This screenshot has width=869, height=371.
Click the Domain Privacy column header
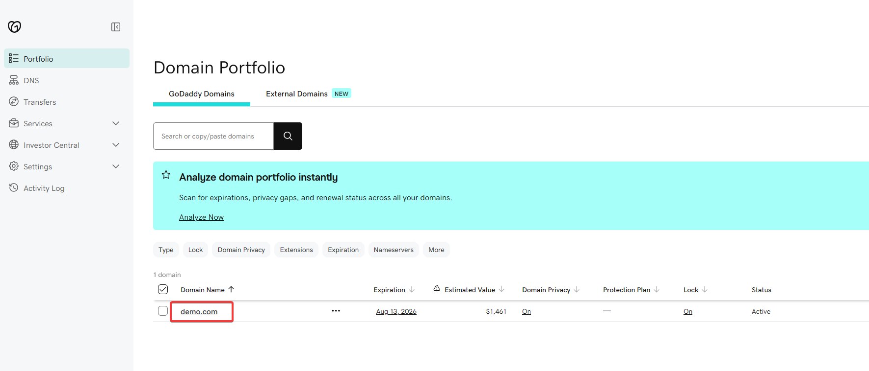pyautogui.click(x=546, y=290)
